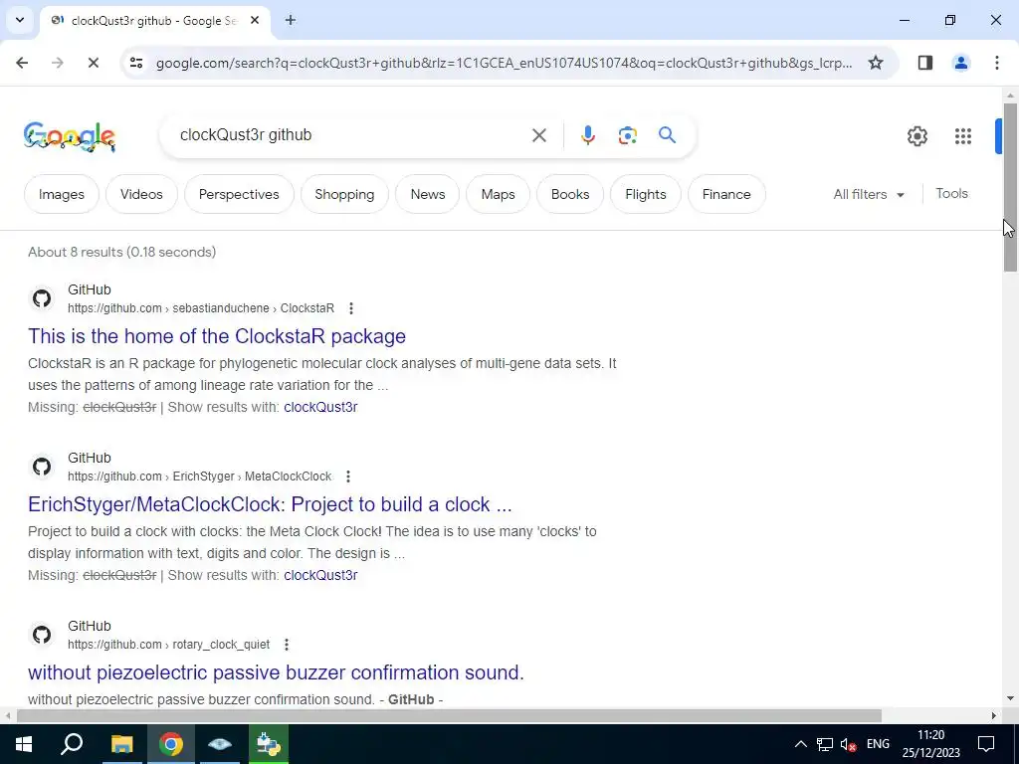The height and width of the screenshot is (764, 1019).
Task: Filter results by Shopping
Action: [x=344, y=194]
